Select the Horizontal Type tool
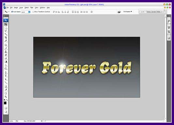The height and width of the screenshot is (125, 174). click(6, 76)
